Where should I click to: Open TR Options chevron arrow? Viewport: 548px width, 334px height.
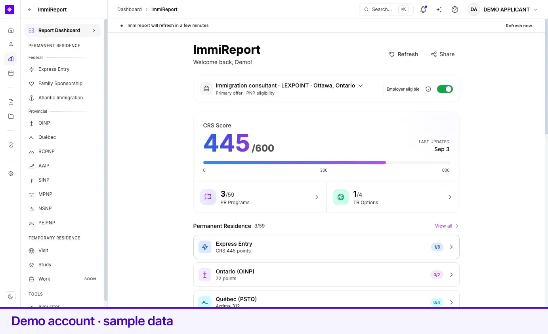(x=450, y=197)
